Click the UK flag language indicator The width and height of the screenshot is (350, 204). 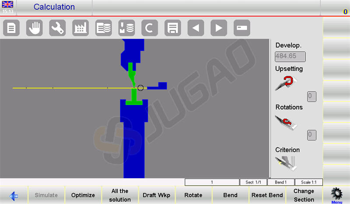(x=7, y=4)
